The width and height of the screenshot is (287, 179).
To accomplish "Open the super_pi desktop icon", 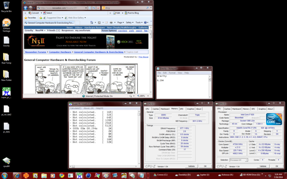I will (x=6, y=92).
